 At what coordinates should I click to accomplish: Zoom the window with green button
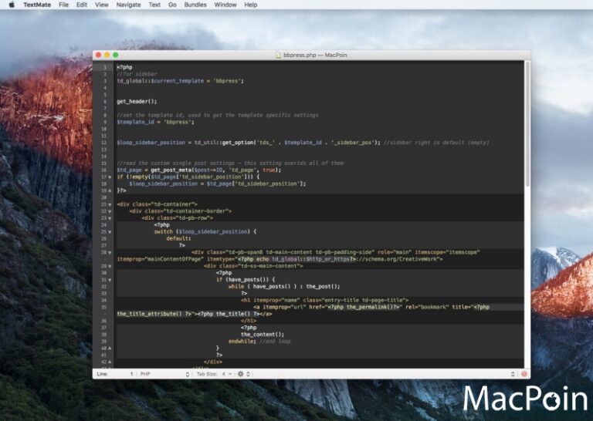coord(116,56)
